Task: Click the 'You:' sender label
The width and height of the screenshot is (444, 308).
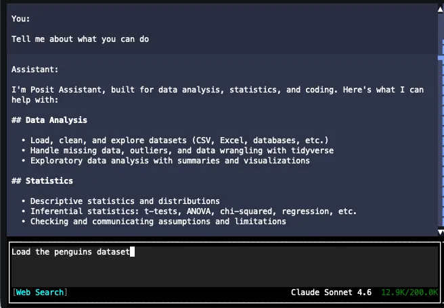Action: (21, 18)
